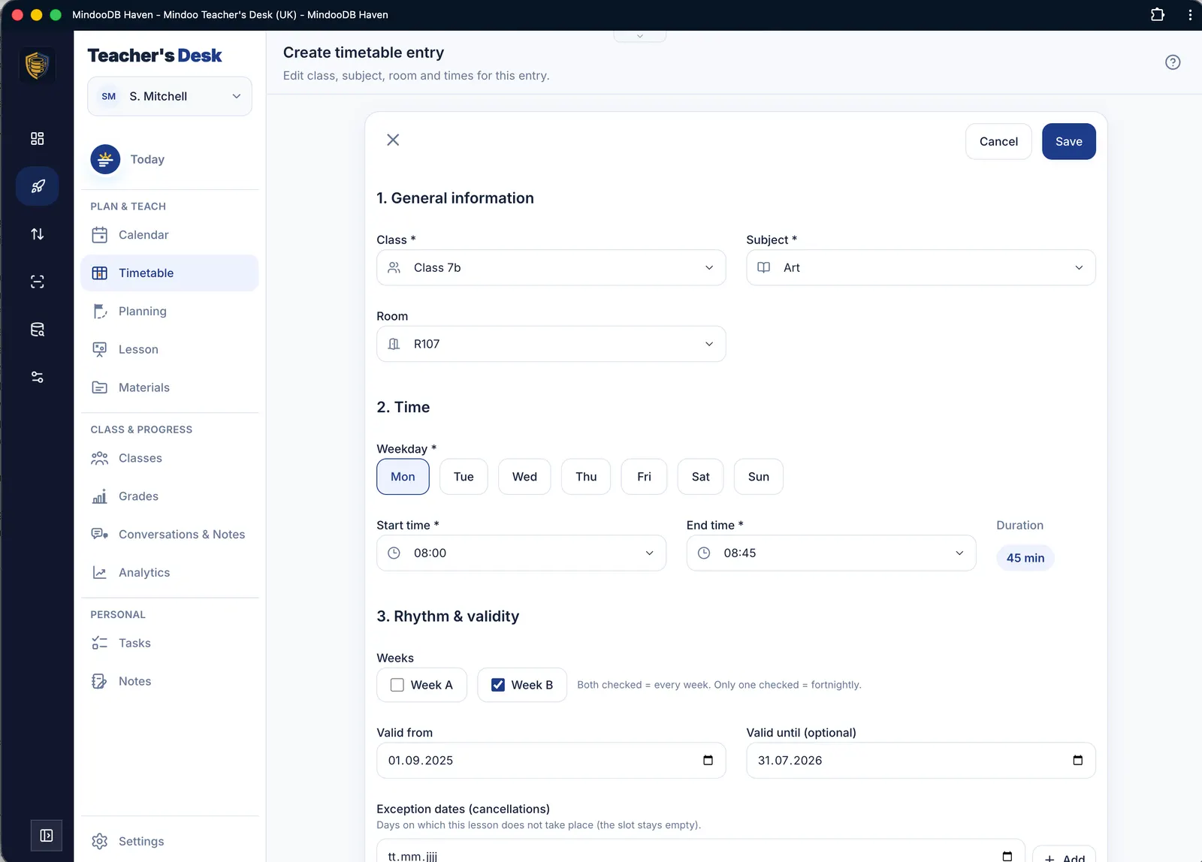Screen dimensions: 1202x862
Task: Select Timetable in the sidebar
Action: (170, 273)
